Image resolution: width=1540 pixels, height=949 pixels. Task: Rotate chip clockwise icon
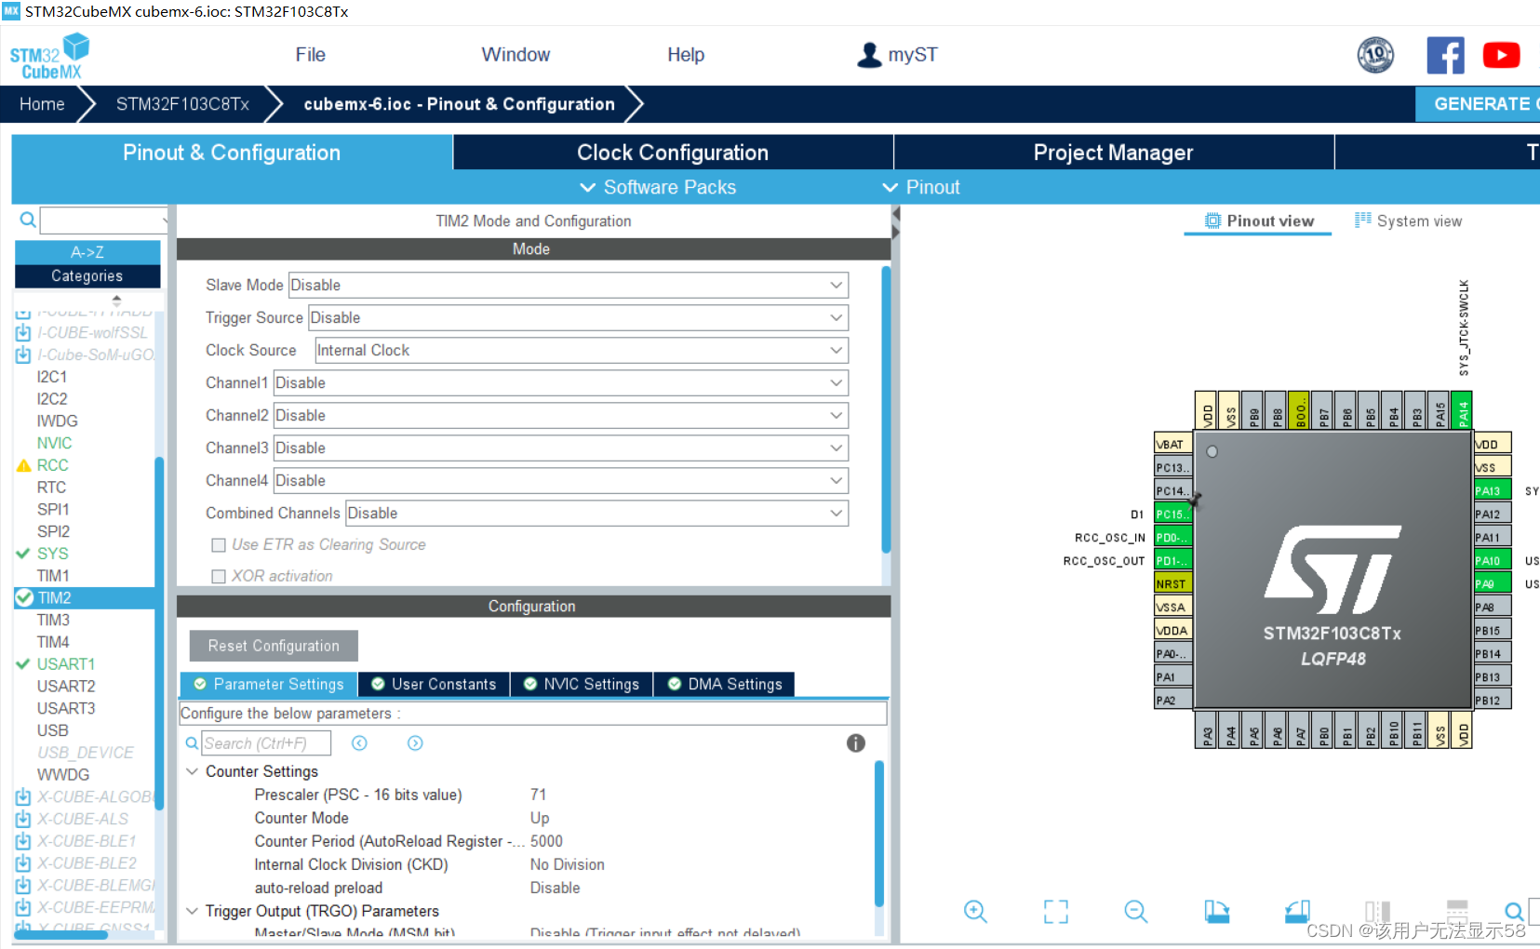(1216, 911)
